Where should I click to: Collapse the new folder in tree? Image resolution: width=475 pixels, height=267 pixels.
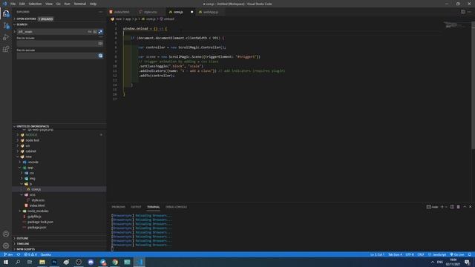tap(28, 156)
